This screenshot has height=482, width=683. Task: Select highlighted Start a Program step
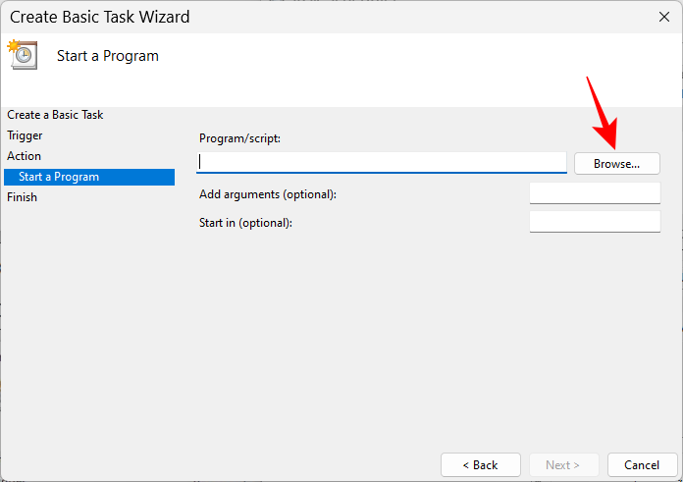click(89, 177)
